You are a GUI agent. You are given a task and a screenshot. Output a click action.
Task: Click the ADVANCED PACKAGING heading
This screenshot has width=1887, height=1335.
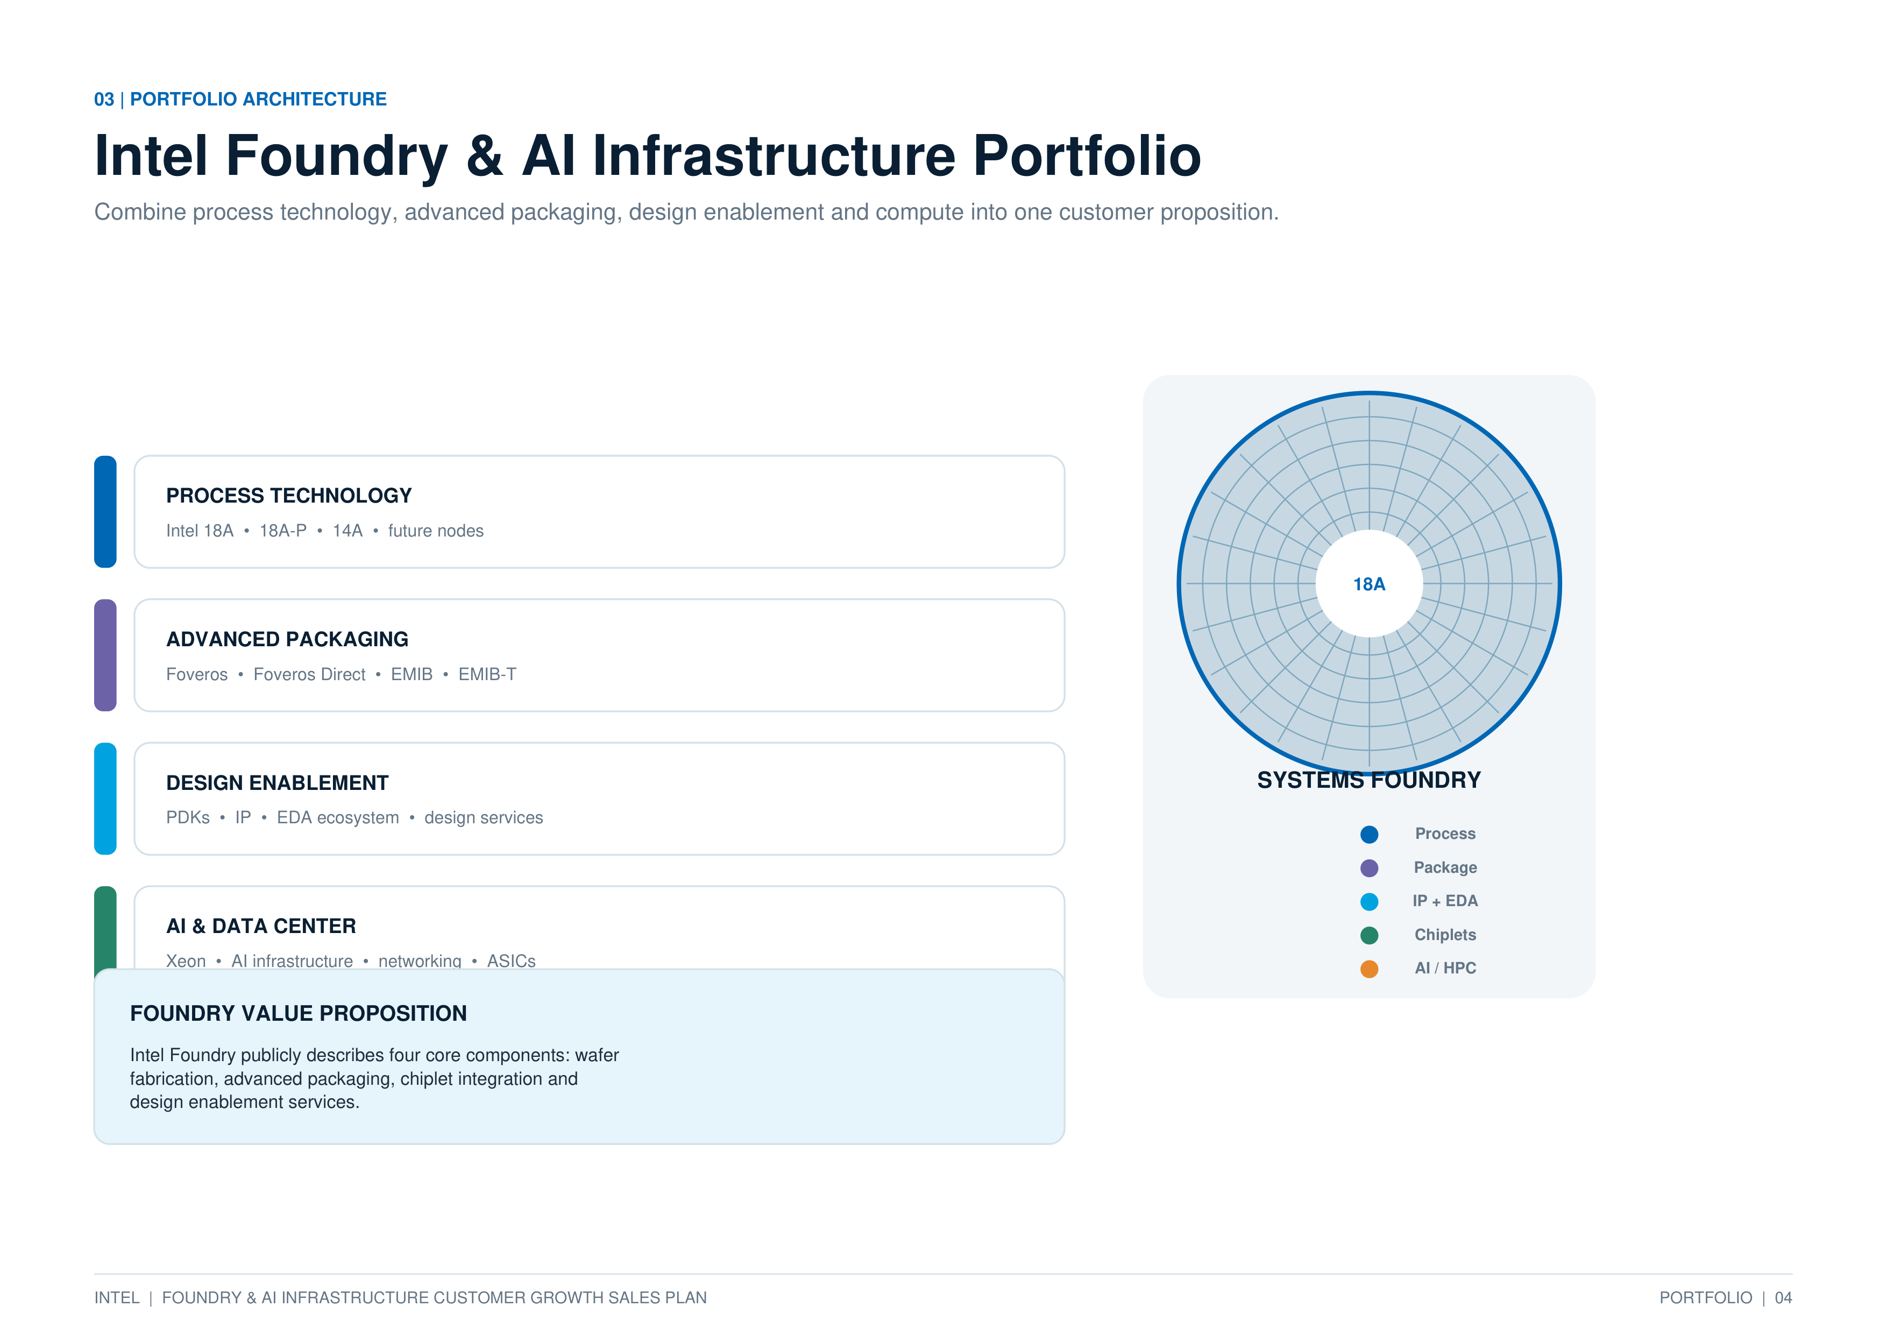[x=287, y=640]
